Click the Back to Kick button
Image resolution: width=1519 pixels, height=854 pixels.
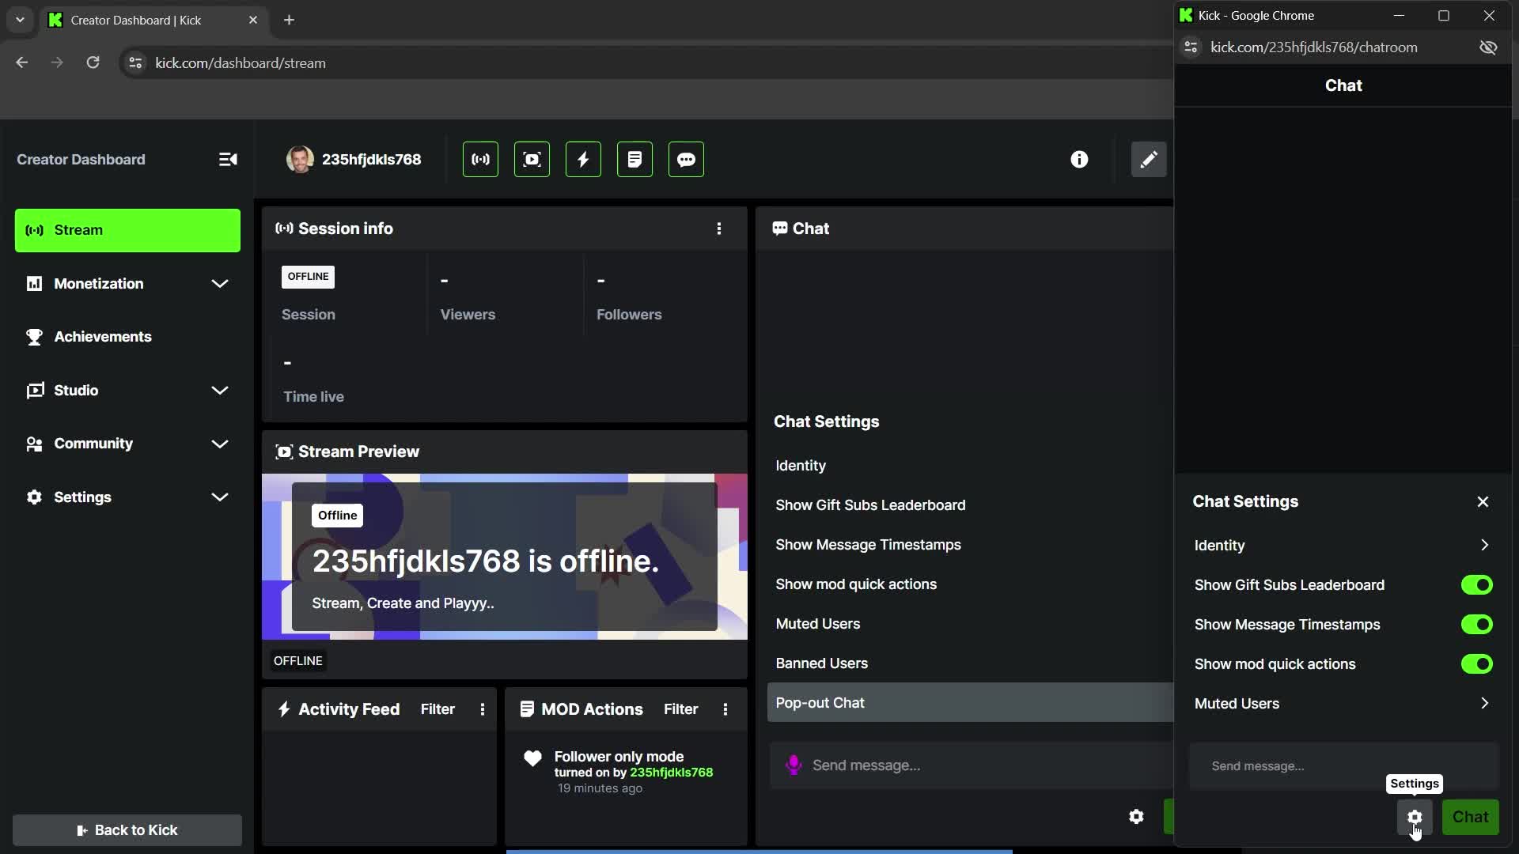point(127,830)
